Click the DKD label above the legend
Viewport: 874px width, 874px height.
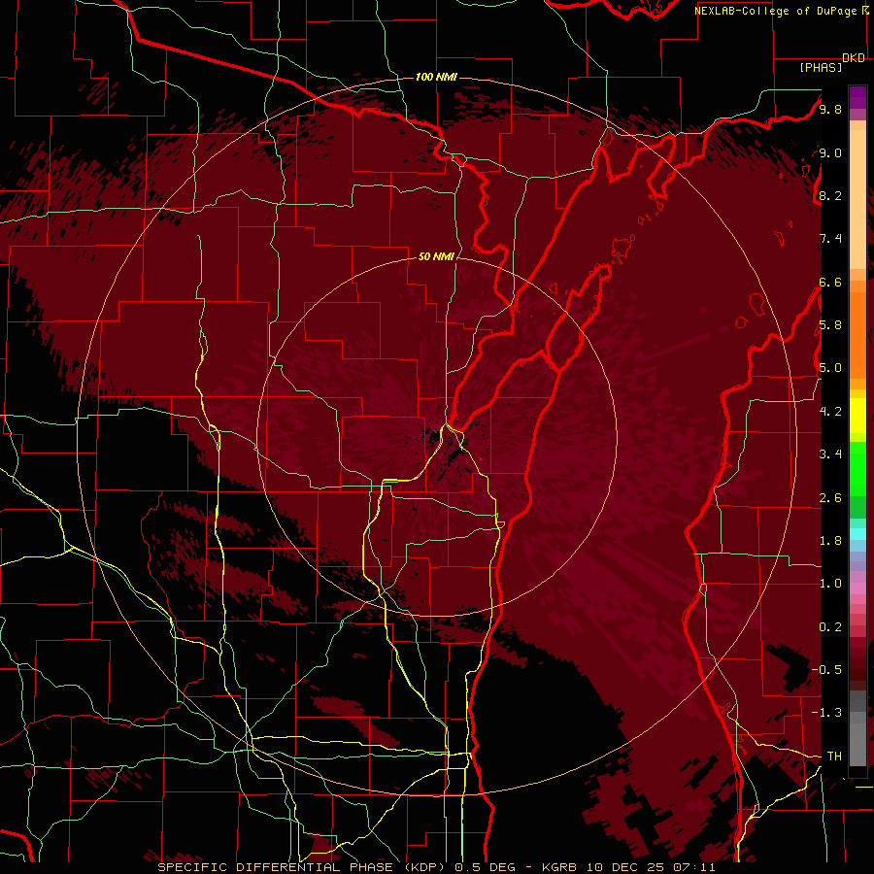coord(854,58)
